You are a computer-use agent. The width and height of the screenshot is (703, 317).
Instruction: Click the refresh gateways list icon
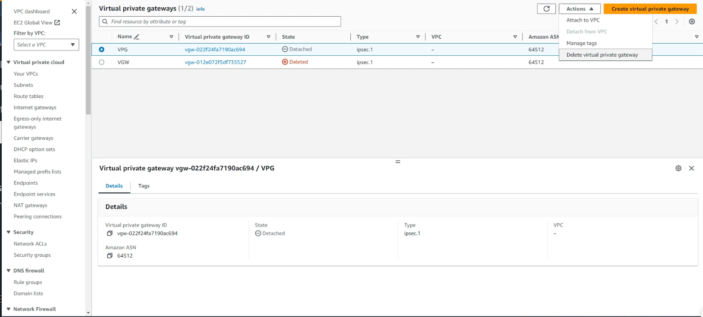pos(546,9)
